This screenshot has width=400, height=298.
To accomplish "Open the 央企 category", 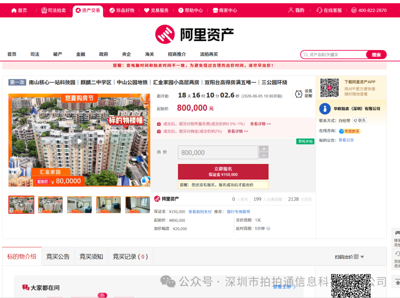I will (127, 54).
